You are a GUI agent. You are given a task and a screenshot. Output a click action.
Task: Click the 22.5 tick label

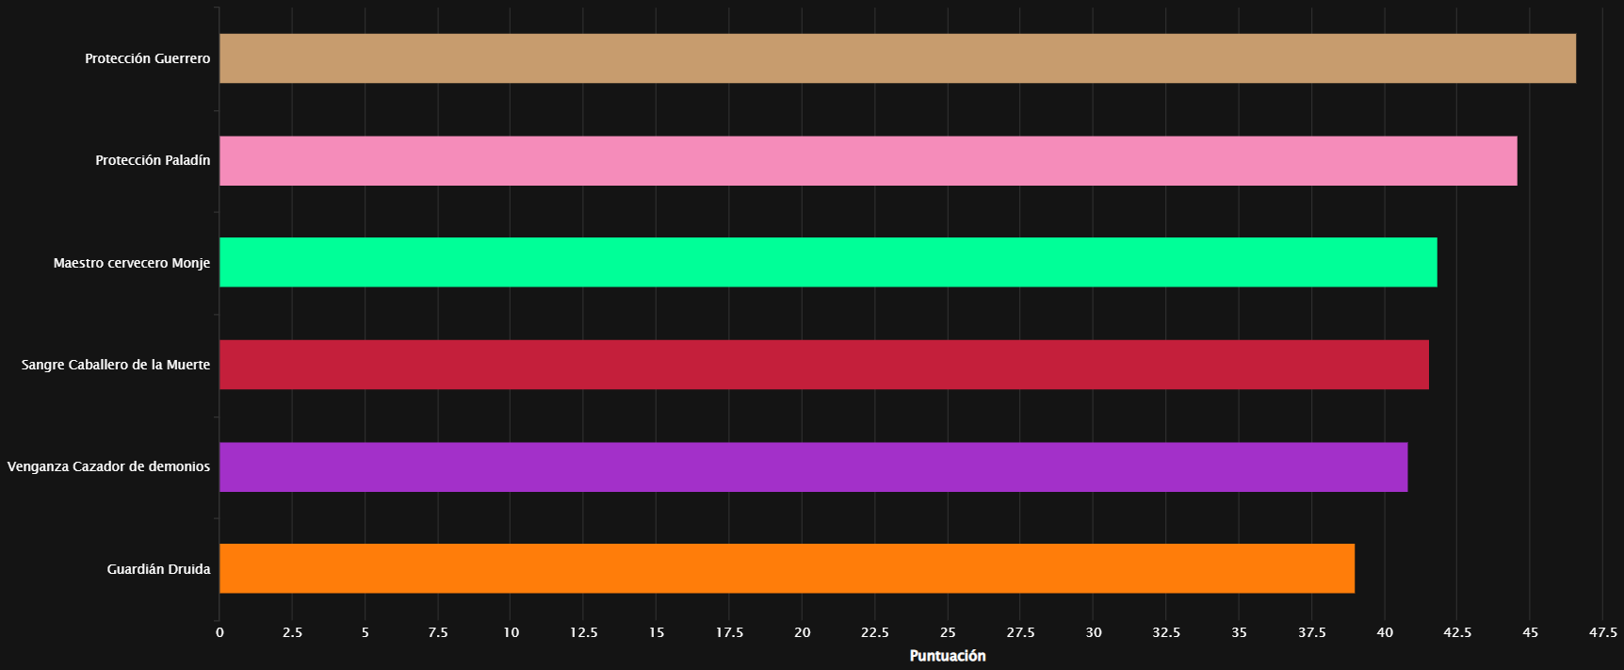point(875,632)
